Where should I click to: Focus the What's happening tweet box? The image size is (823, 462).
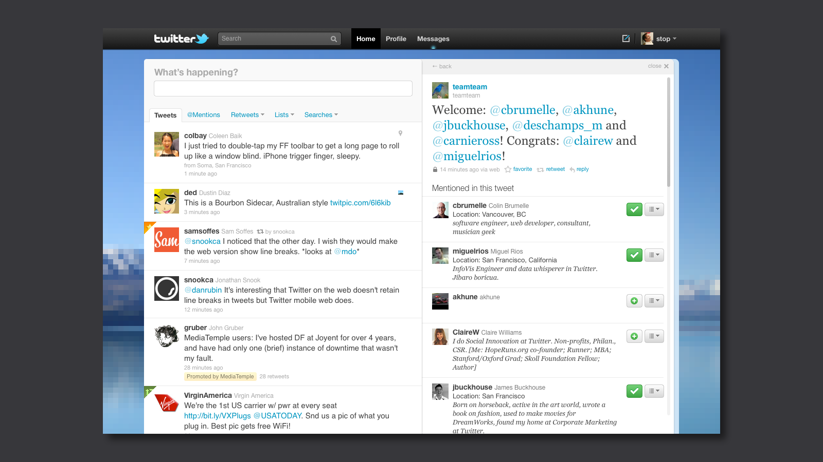pos(283,88)
